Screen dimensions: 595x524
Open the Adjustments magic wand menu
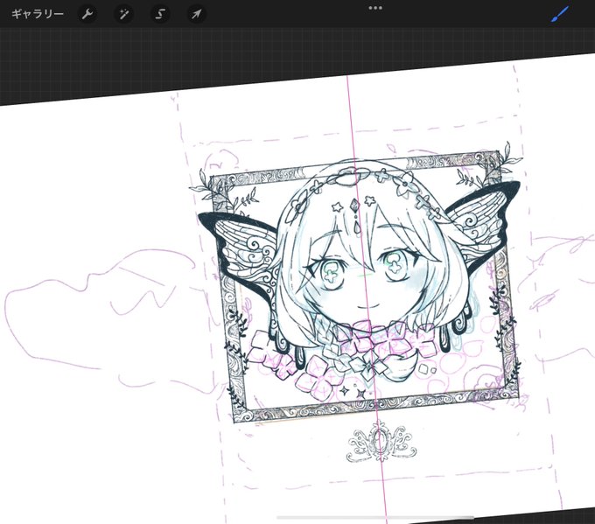[x=123, y=14]
